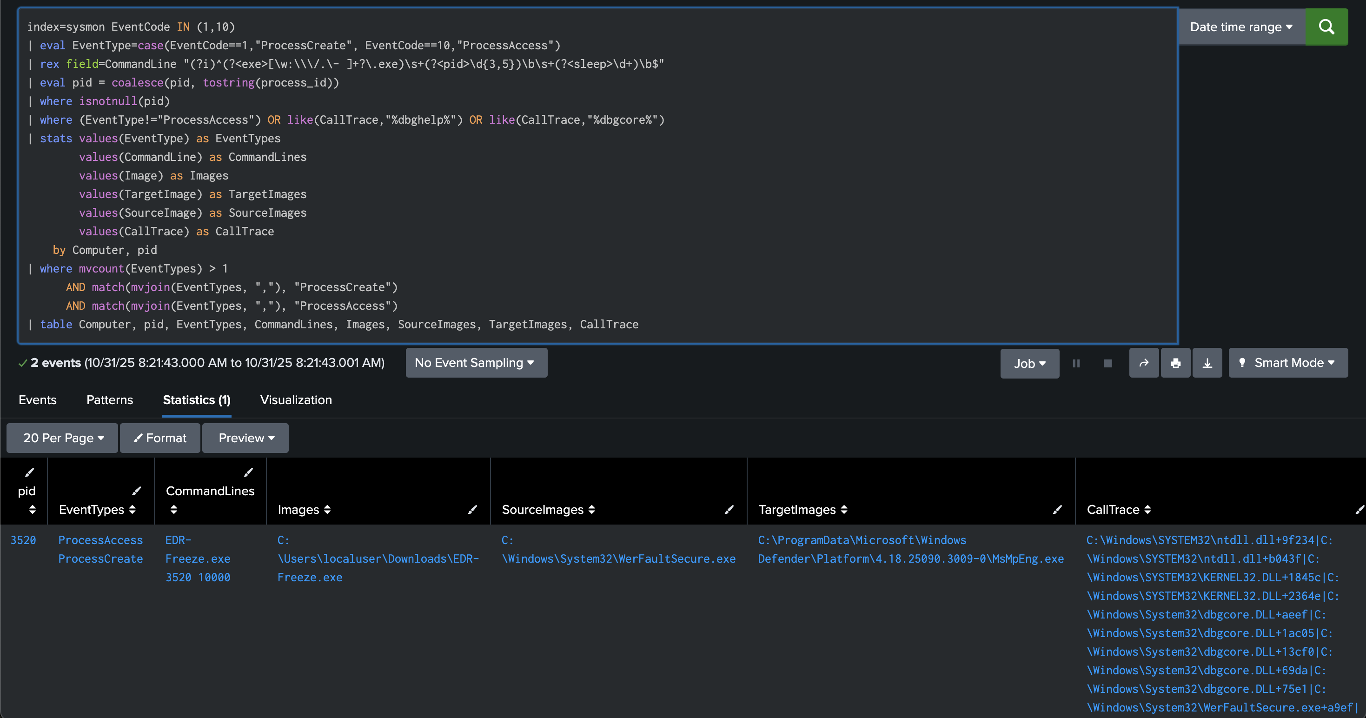Click the export download icon
Image resolution: width=1366 pixels, height=718 pixels.
[1207, 363]
